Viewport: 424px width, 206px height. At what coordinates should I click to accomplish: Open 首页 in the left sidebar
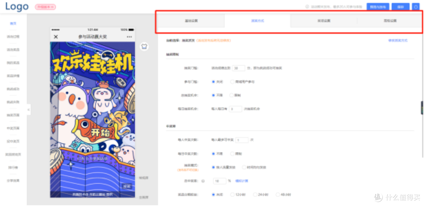pyautogui.click(x=13, y=24)
